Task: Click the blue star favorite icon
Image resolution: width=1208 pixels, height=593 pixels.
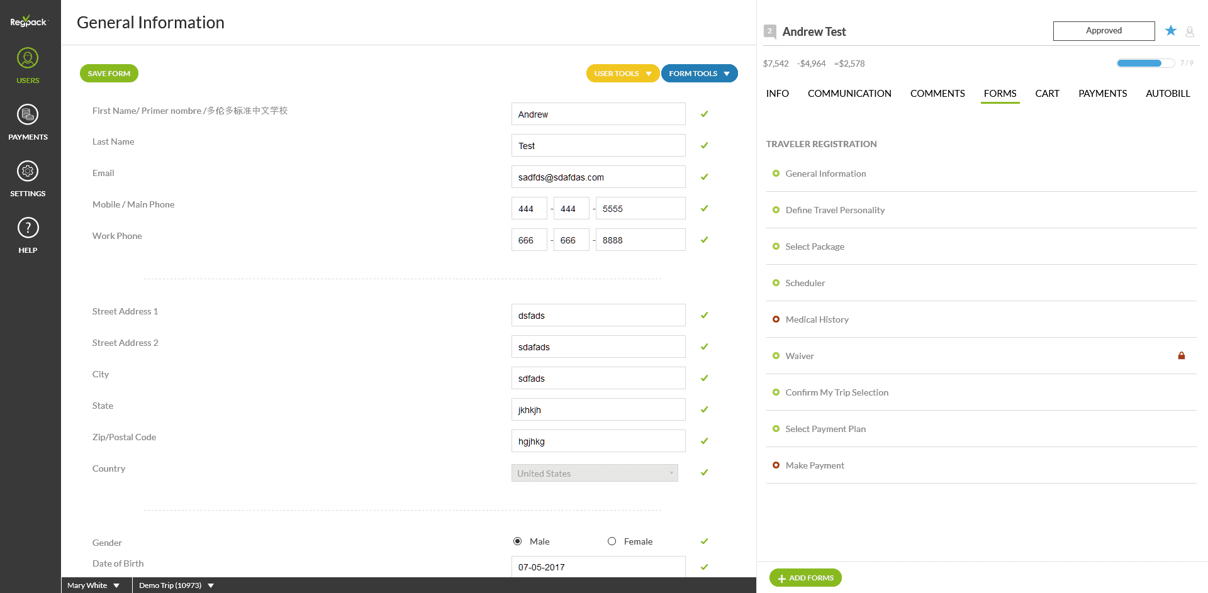Action: click(1170, 31)
